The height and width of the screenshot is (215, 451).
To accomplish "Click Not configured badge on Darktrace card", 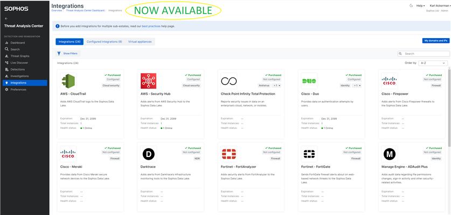I will 191,153.
